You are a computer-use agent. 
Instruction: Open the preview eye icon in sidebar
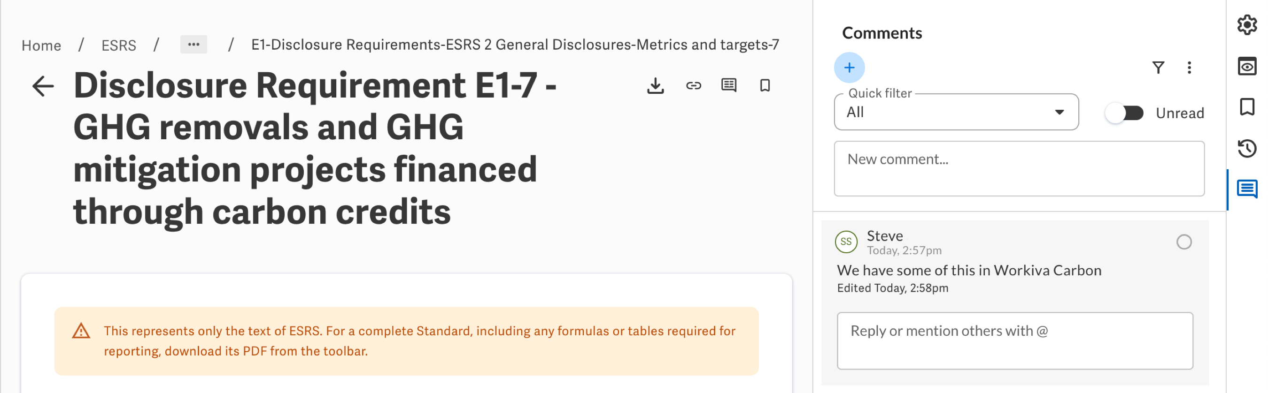tap(1247, 66)
